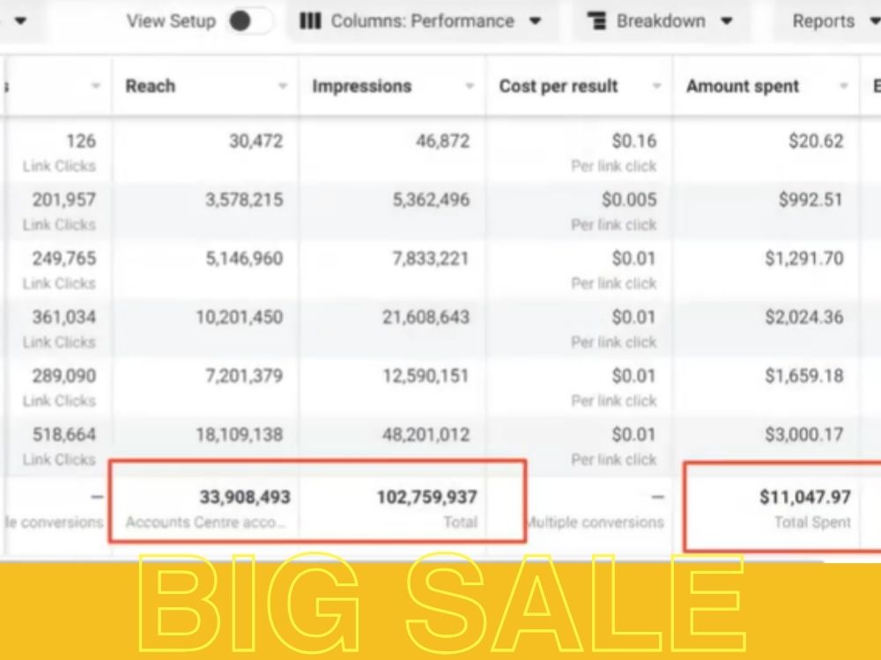The width and height of the screenshot is (881, 660).
Task: Open the Breakdown dropdown
Action: [x=660, y=21]
